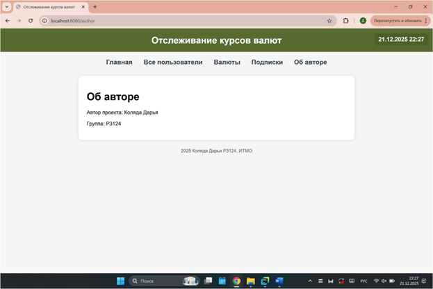Image resolution: width=433 pixels, height=289 pixels.
Task: Open the browser extensions puzzle icon
Action: click(345, 21)
